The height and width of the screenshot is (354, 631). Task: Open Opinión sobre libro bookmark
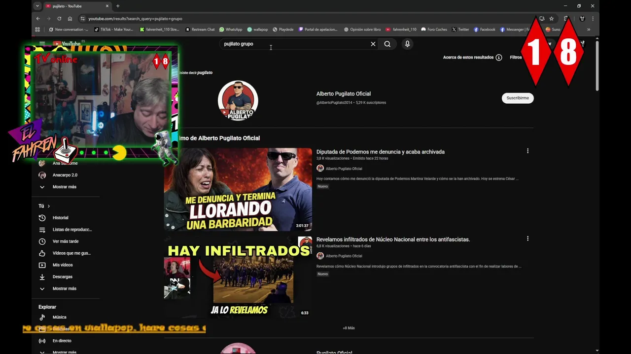(x=362, y=29)
